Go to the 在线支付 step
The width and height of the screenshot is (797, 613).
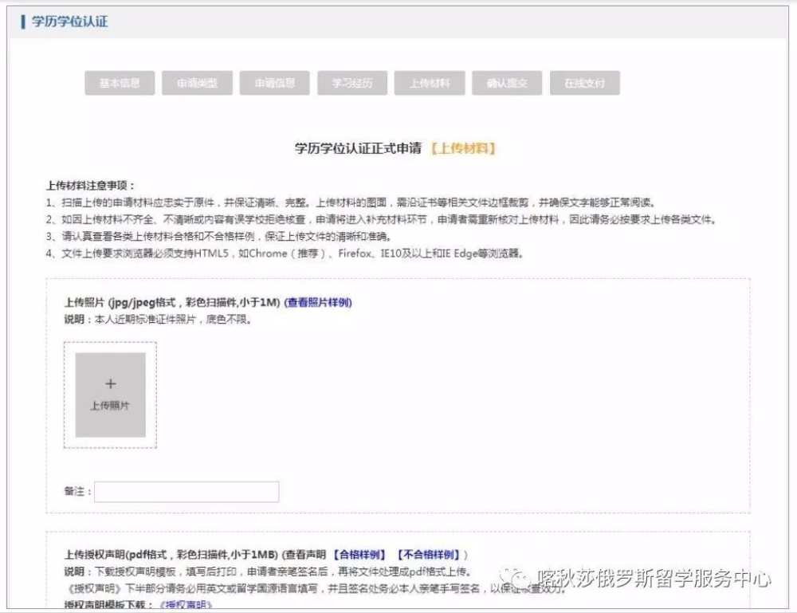pos(584,83)
